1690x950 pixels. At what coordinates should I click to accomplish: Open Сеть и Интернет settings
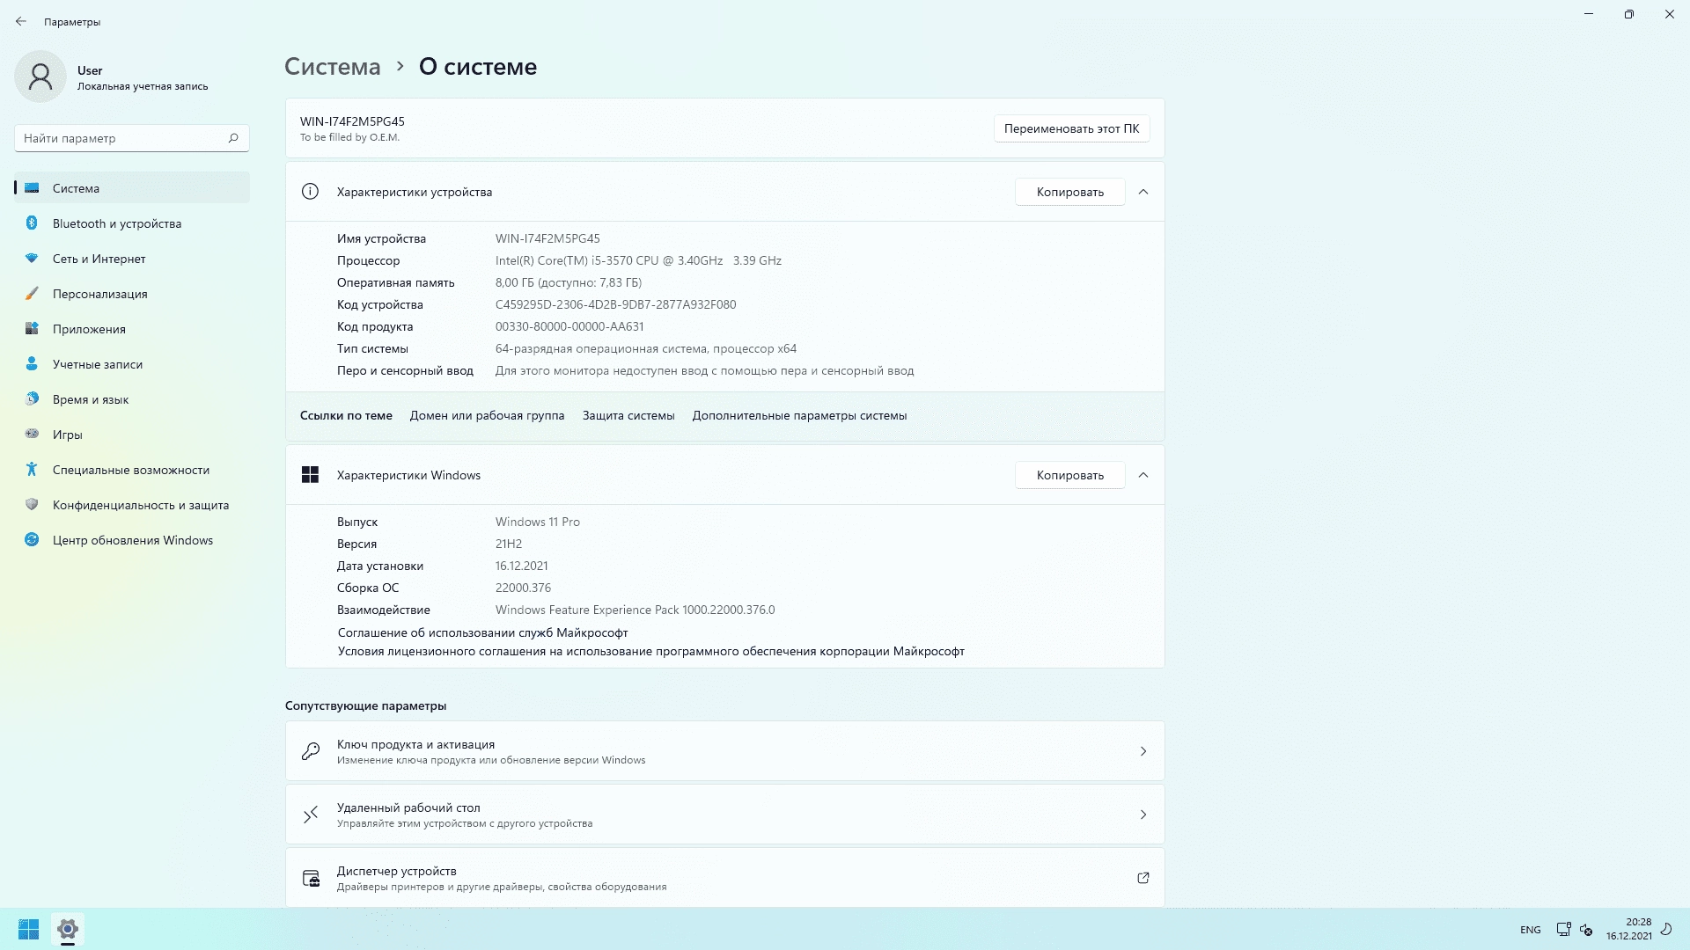coord(132,258)
